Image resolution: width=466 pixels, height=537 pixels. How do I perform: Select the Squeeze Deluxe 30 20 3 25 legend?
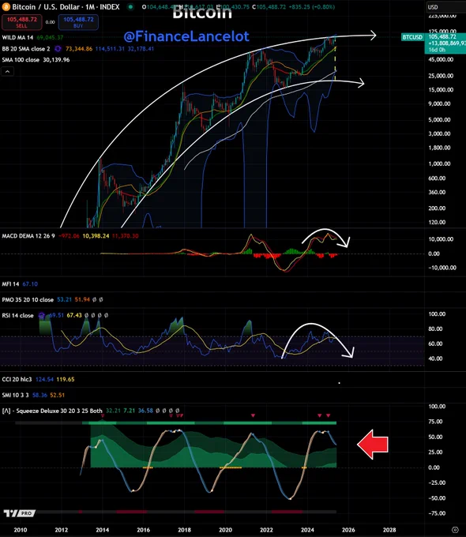click(x=52, y=411)
